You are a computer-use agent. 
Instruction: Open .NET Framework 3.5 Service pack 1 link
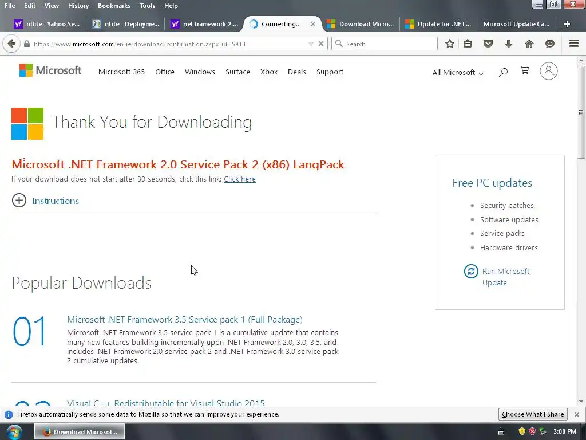pyautogui.click(x=185, y=320)
